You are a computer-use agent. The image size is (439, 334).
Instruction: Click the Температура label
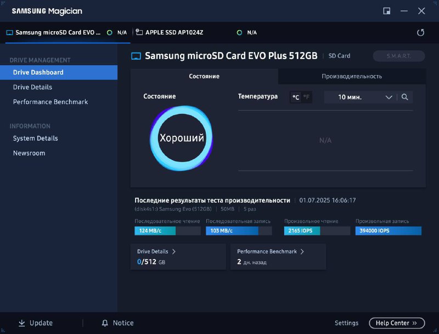[258, 96]
